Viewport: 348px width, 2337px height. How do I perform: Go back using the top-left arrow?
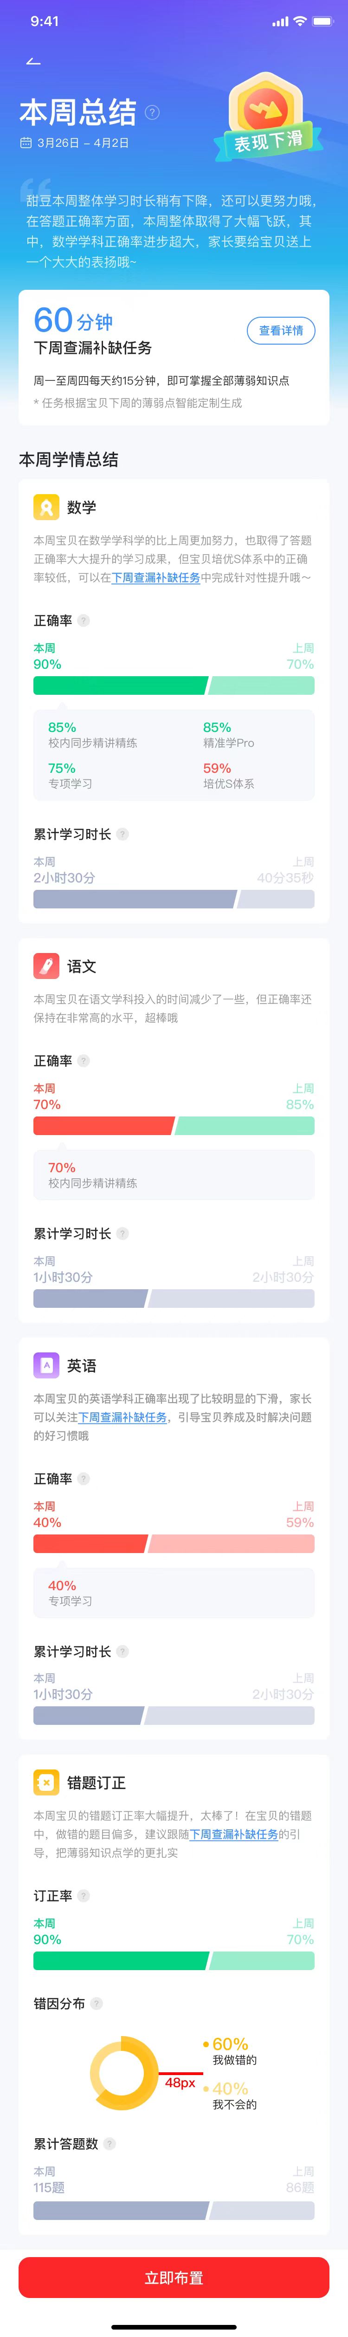click(33, 61)
